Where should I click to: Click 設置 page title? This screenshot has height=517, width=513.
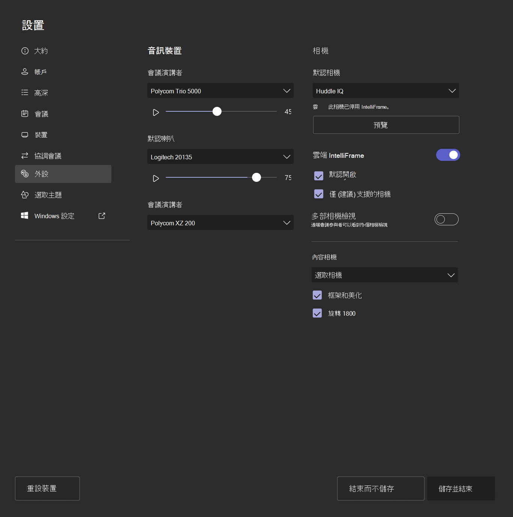pyautogui.click(x=33, y=25)
